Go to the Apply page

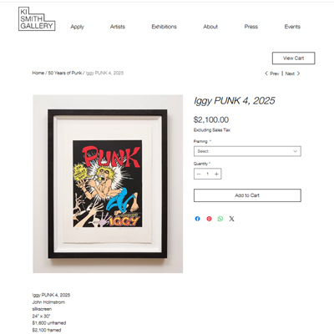click(x=77, y=27)
